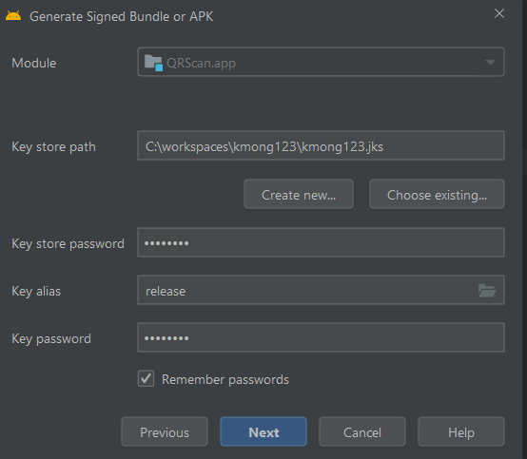This screenshot has height=459, width=527.
Task: Expand the Module dropdown arrow
Action: coord(490,62)
